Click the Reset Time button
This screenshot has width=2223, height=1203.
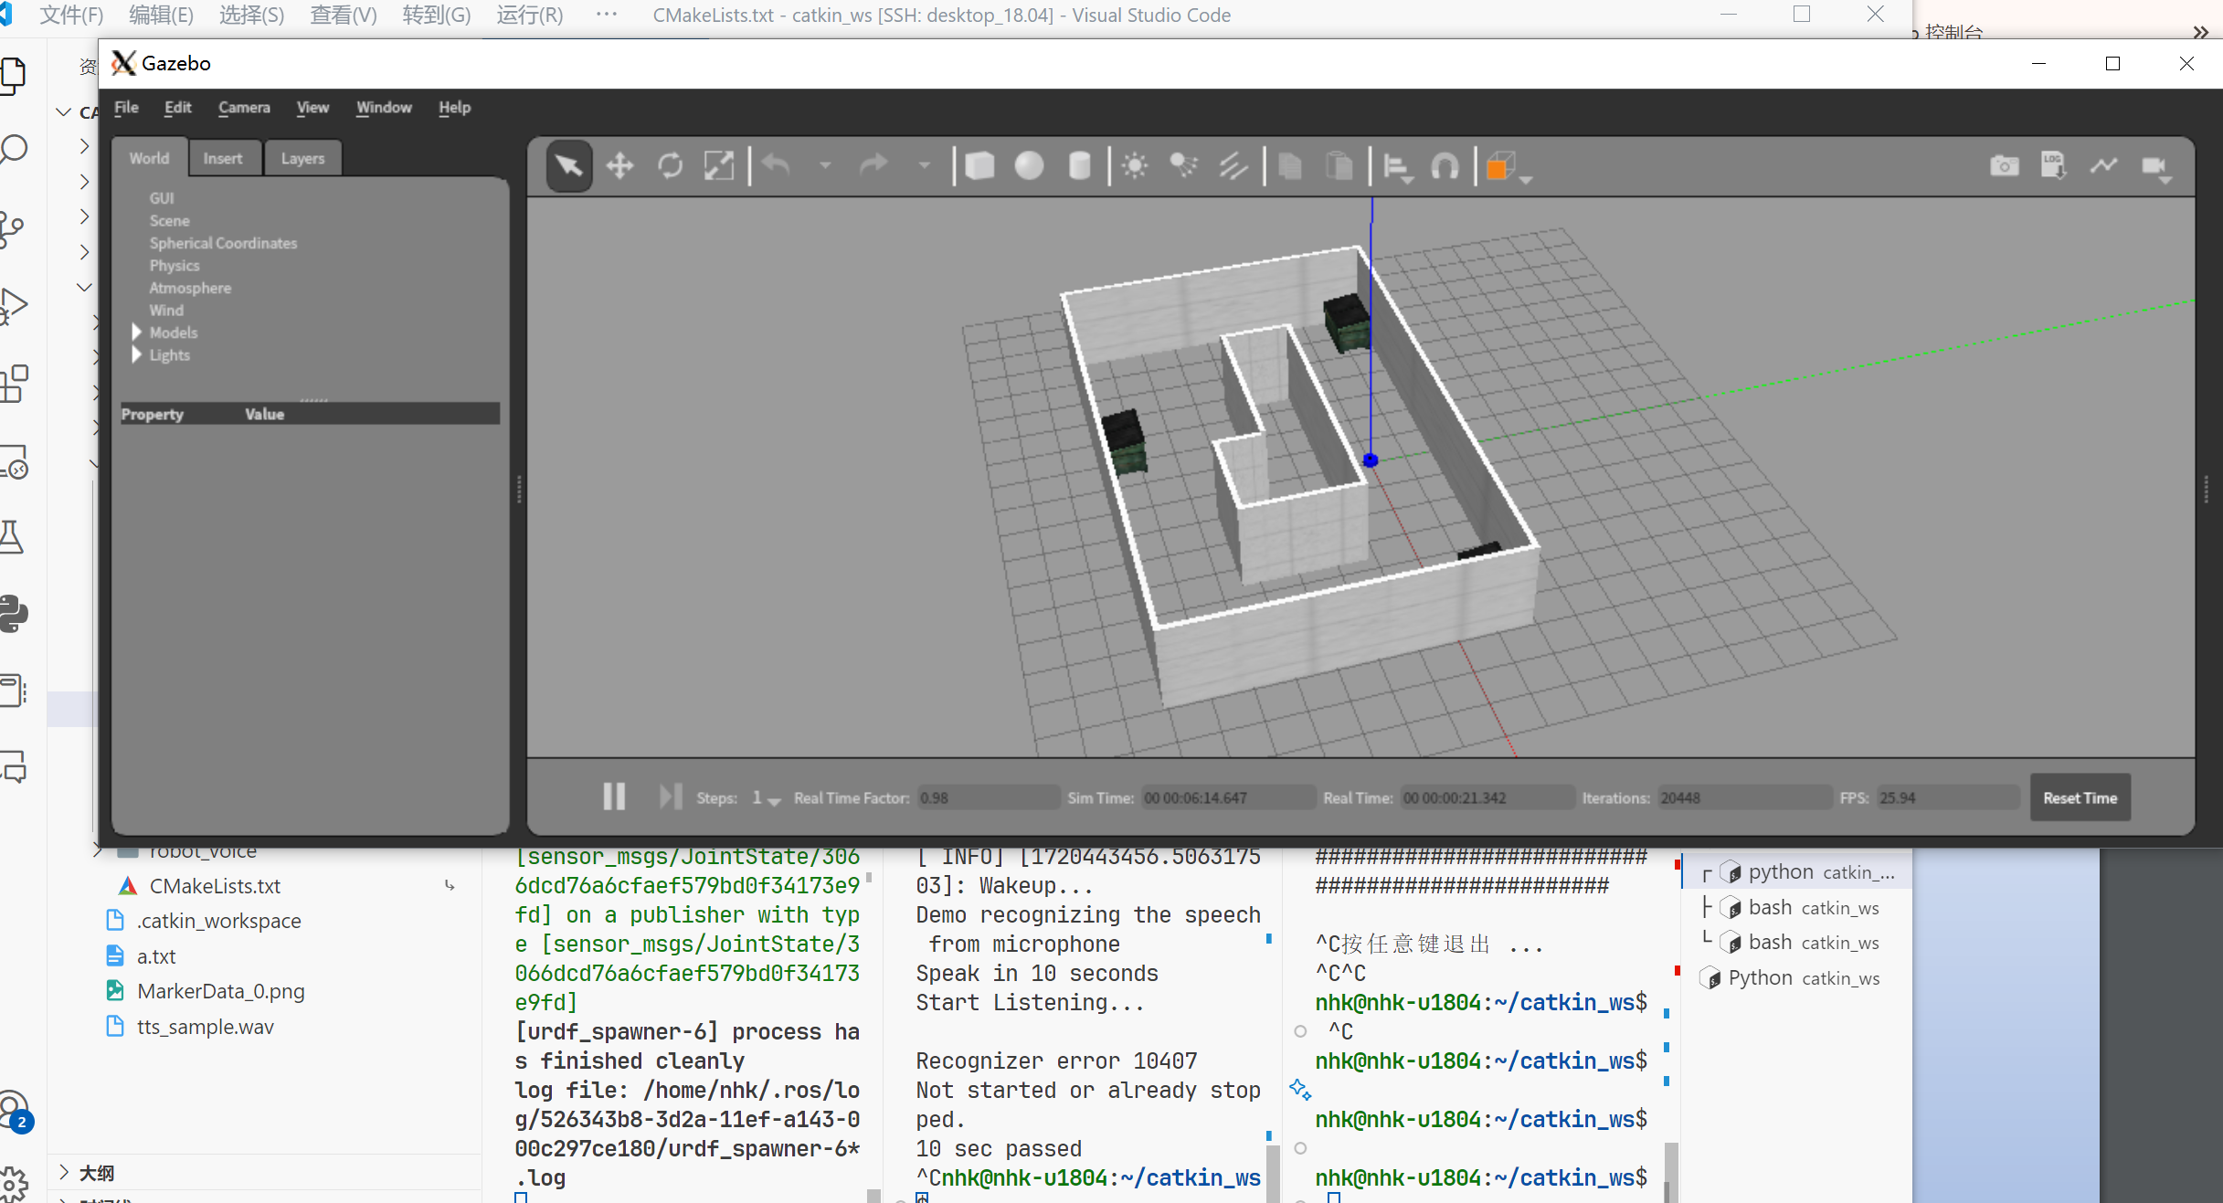[2080, 797]
